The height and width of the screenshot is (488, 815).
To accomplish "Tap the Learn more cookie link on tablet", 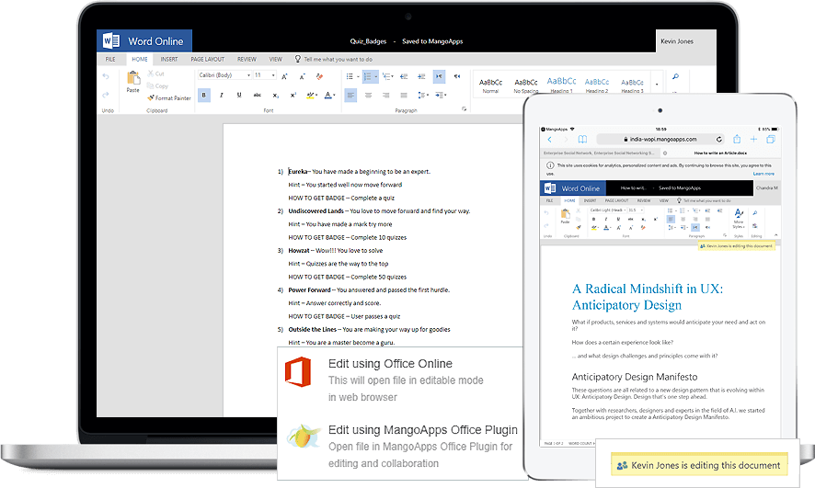I will pos(763,174).
